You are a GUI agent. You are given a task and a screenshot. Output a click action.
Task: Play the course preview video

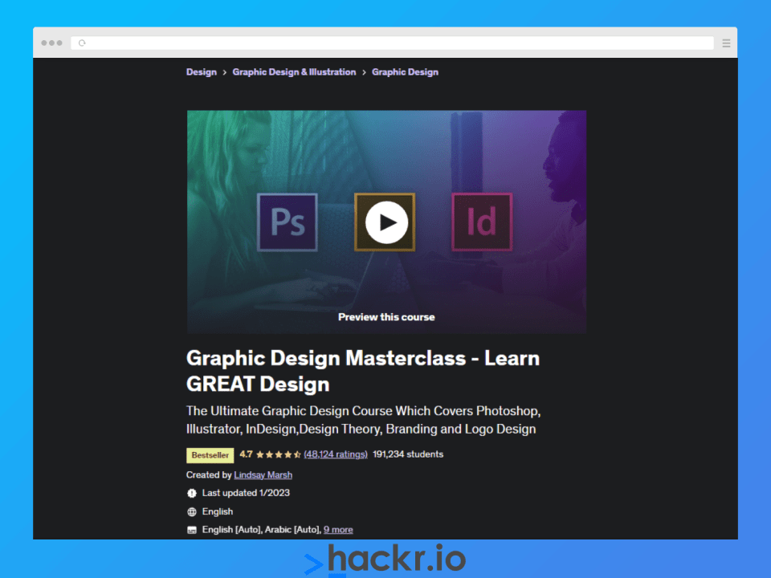coord(385,222)
